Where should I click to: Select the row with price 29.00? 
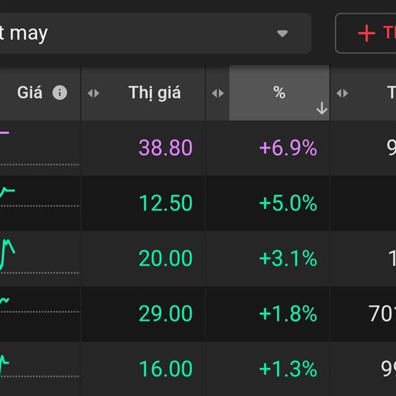point(165,313)
